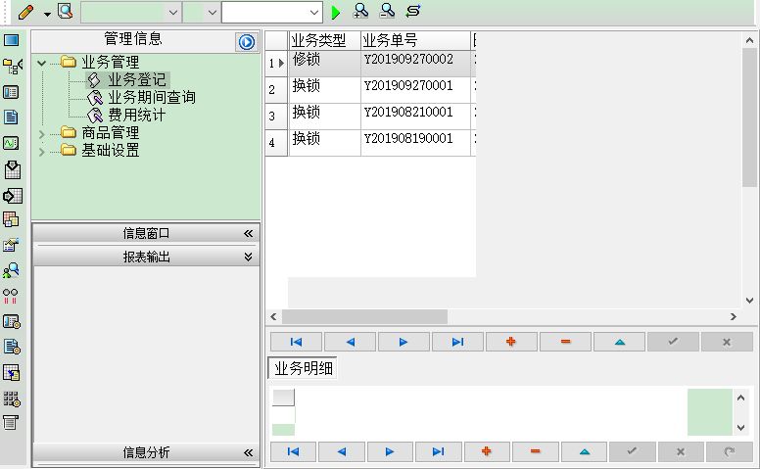The image size is (760, 469).
Task: Open 费用统计 tree item
Action: 137,115
